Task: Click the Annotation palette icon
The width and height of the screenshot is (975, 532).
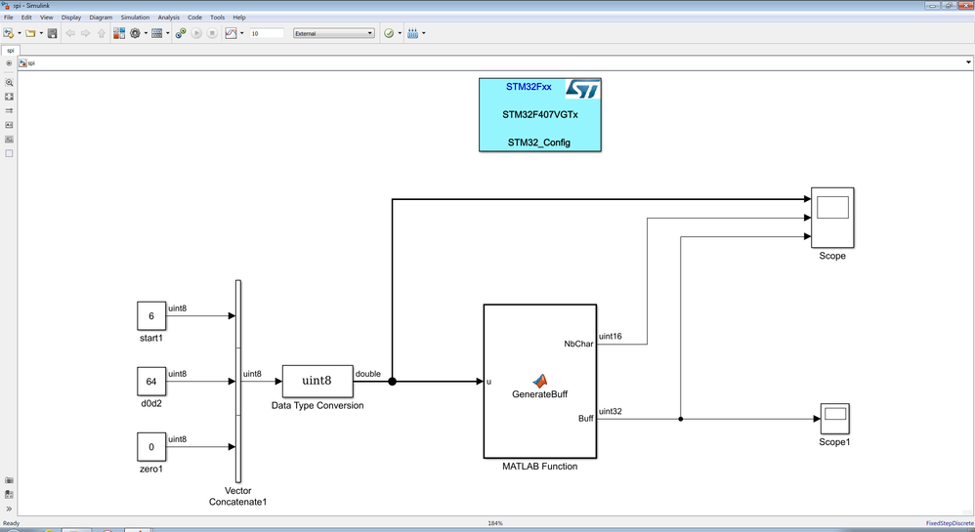Action: [x=9, y=125]
